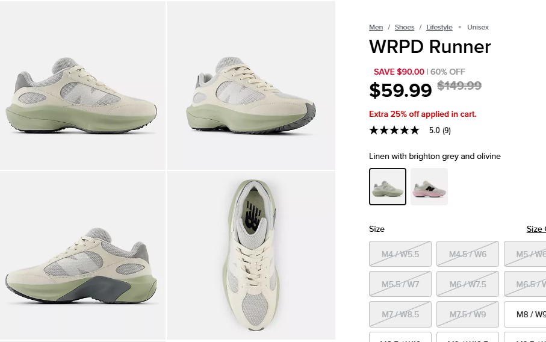The width and height of the screenshot is (546, 342).
Task: Click the 5.0 (9) review count
Action: click(440, 130)
